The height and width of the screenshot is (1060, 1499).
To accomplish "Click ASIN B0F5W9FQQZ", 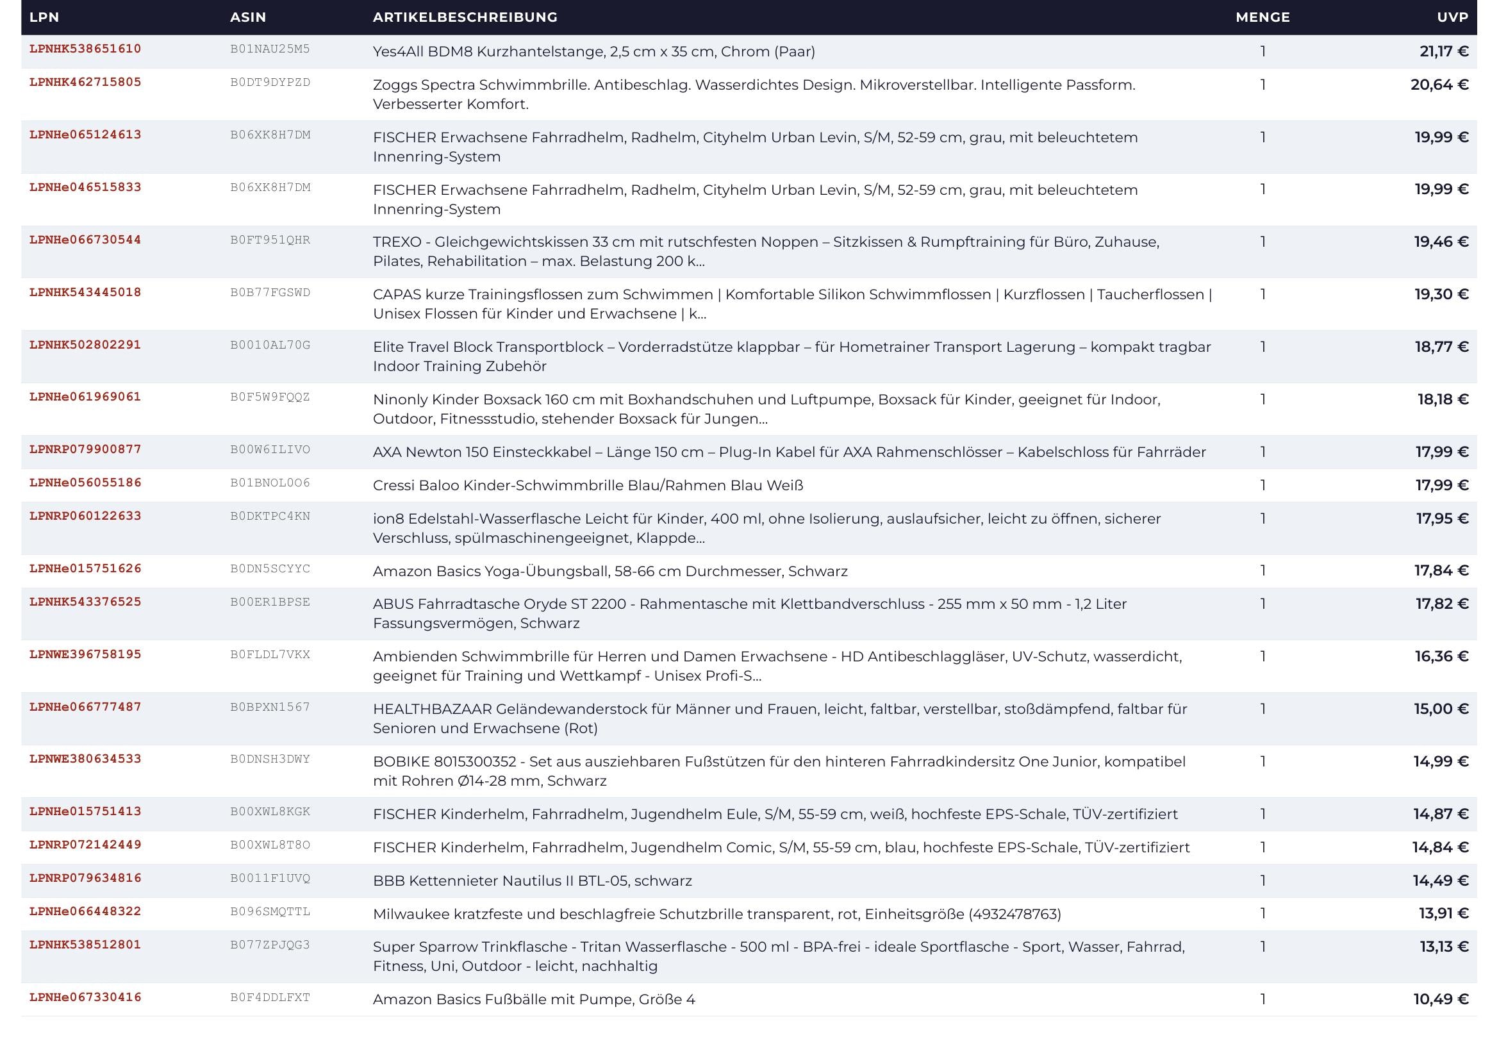I will (x=270, y=397).
